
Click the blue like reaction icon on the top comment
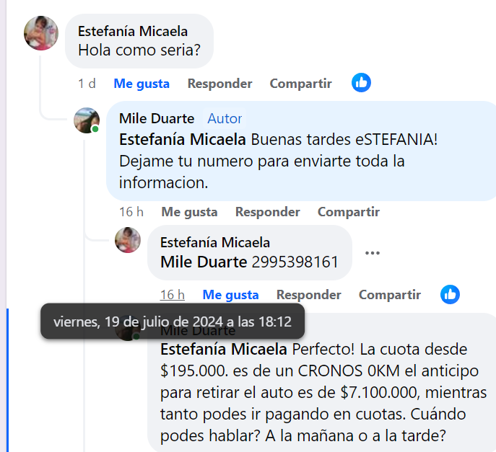361,83
